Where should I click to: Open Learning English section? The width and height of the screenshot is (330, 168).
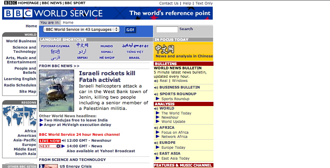click(x=20, y=79)
